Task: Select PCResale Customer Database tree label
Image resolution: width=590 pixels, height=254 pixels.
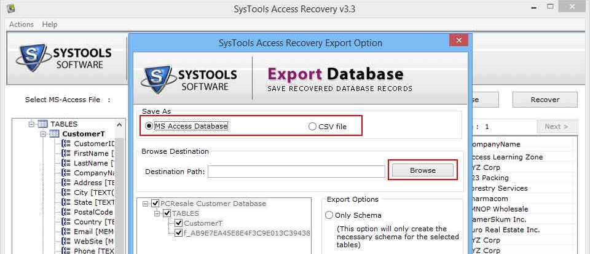Action: [x=213, y=204]
